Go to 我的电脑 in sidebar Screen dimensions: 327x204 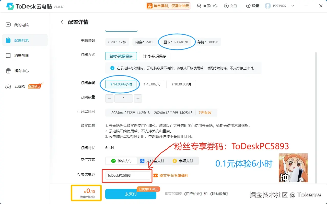25,25
